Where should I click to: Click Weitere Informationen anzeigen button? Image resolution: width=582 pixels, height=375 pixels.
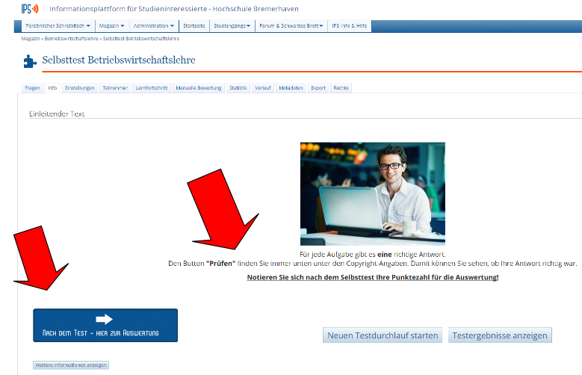coord(72,365)
